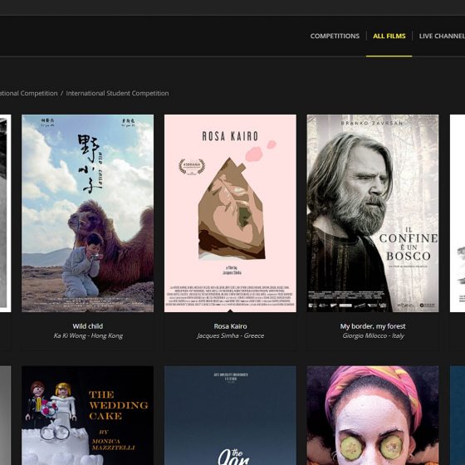The height and width of the screenshot is (465, 465).
Task: Open The Wedding Cake film poster
Action: [88, 415]
